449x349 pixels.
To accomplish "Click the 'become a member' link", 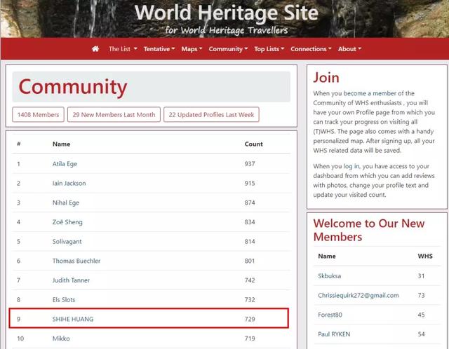I will point(370,93).
